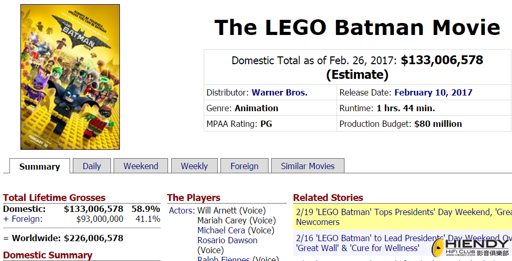Screen dimensions: 512x261
Task: Select the Summary tab
Action: point(40,167)
